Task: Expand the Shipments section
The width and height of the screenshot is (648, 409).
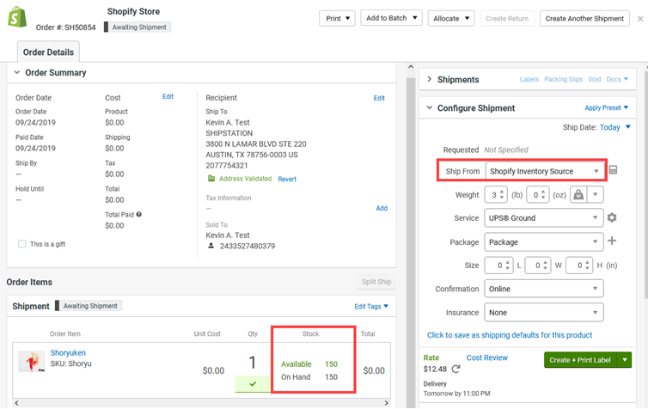Action: (429, 79)
